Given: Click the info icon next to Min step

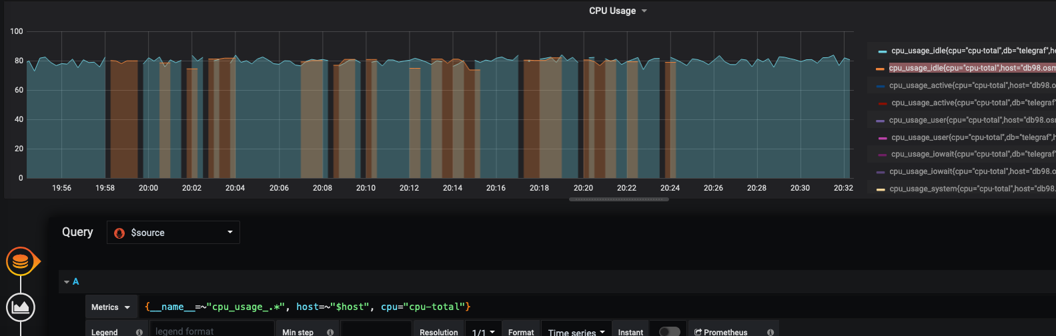Looking at the screenshot, I should pos(330,332).
